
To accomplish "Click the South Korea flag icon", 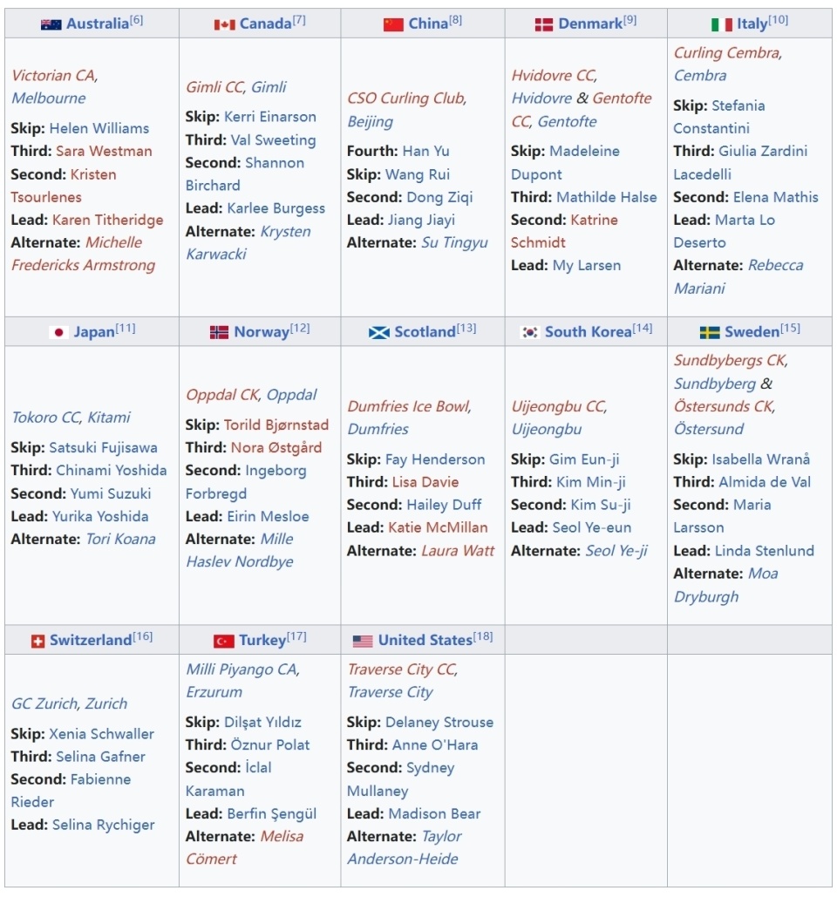I will pyautogui.click(x=529, y=332).
